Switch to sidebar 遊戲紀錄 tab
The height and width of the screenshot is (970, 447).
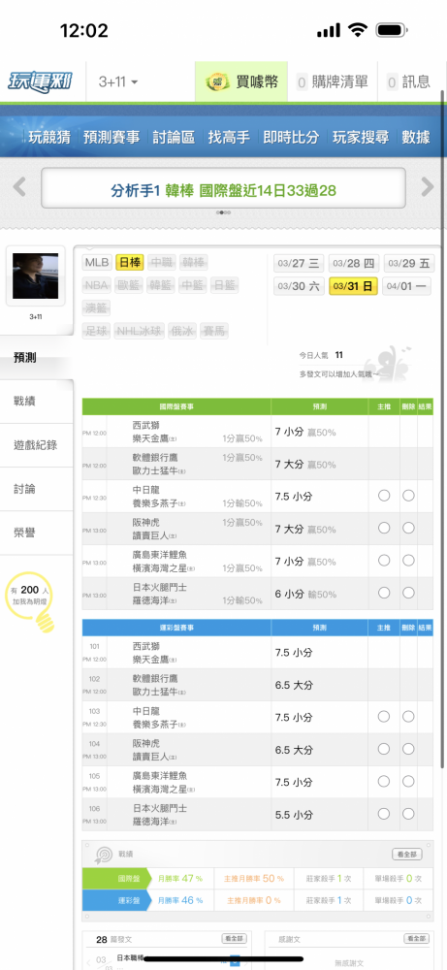37,445
